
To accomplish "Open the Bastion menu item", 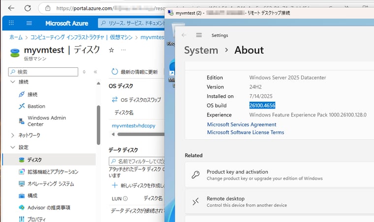I will [x=36, y=106].
